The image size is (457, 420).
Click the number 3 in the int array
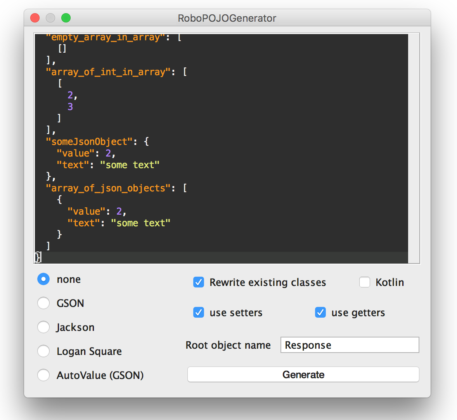pyautogui.click(x=70, y=107)
